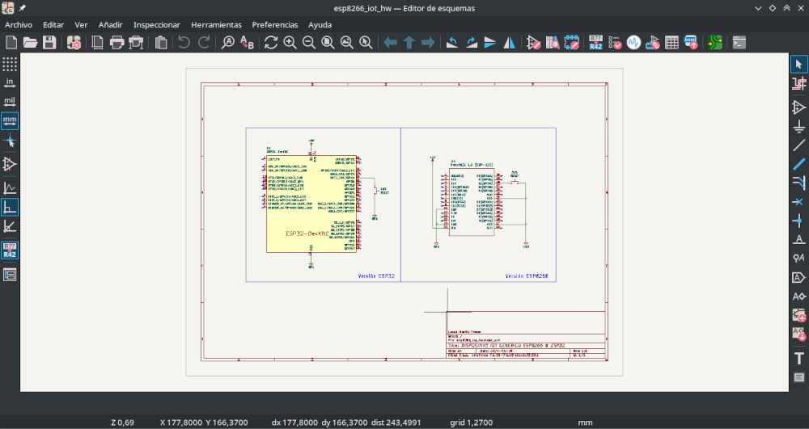Generate bill of materials

[x=691, y=43]
